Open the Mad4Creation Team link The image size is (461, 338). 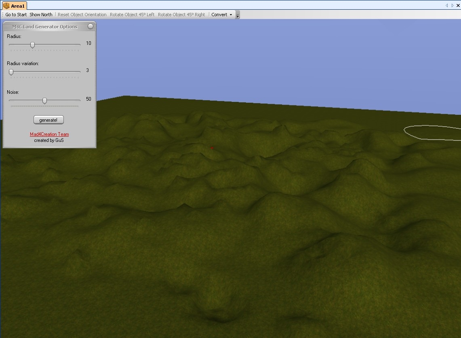pyautogui.click(x=49, y=134)
